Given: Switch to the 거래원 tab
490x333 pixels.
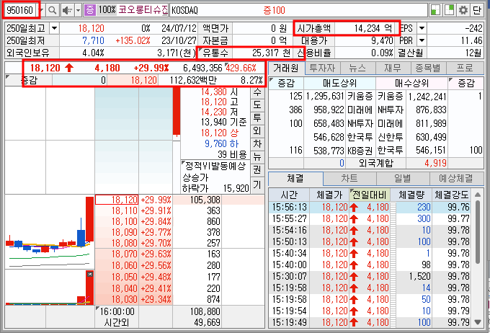Looking at the screenshot, I should [285, 68].
